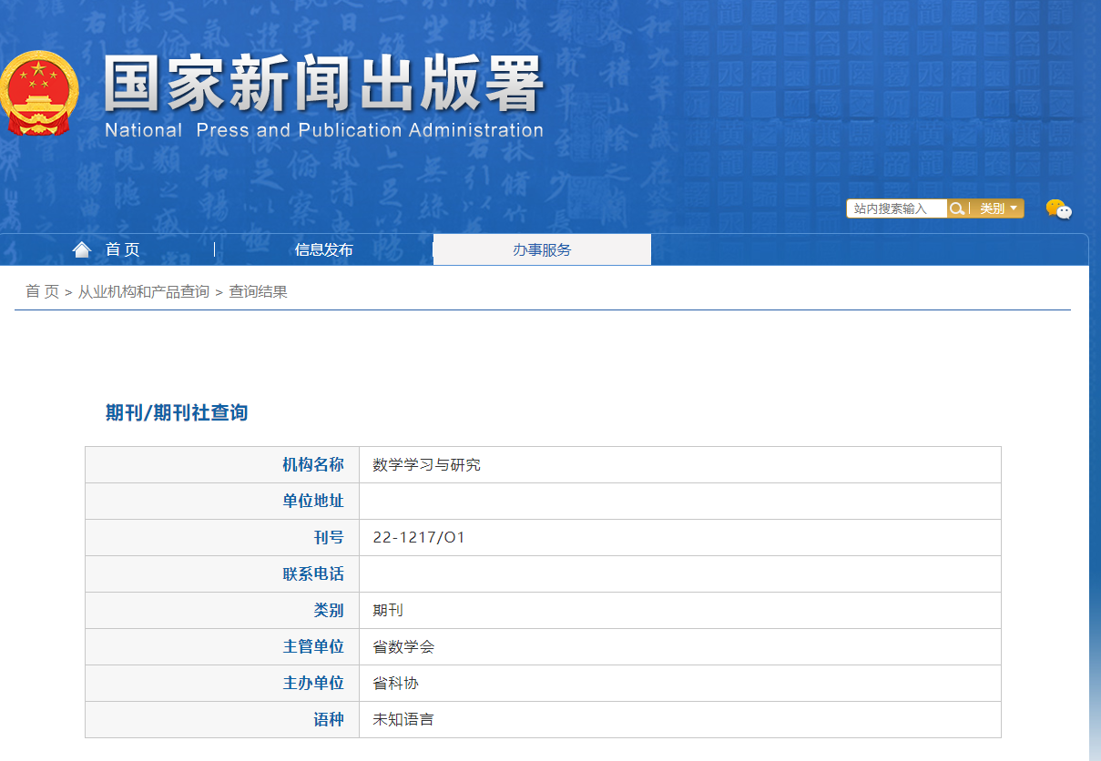Click the search magnifier icon
The height and width of the screenshot is (761, 1101).
[x=956, y=208]
